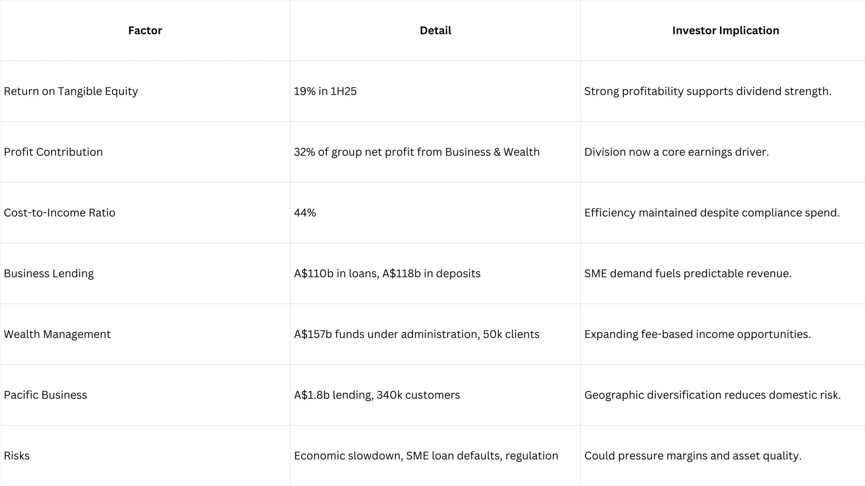Click the 32% of group net profit cell
The width and height of the screenshot is (865, 486).
tap(417, 152)
